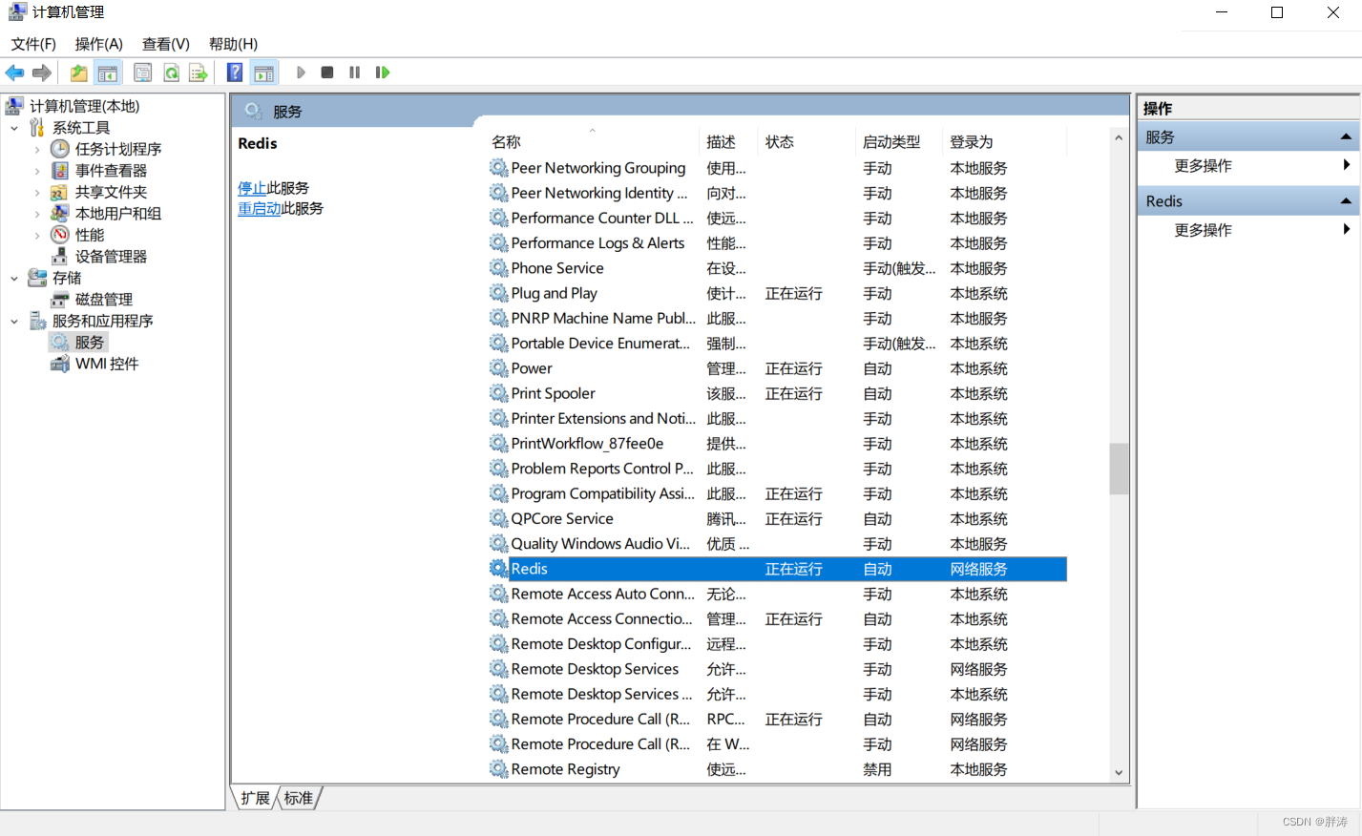The height and width of the screenshot is (836, 1362).
Task: Open 更多操作 under the Redis section
Action: pos(1248,230)
